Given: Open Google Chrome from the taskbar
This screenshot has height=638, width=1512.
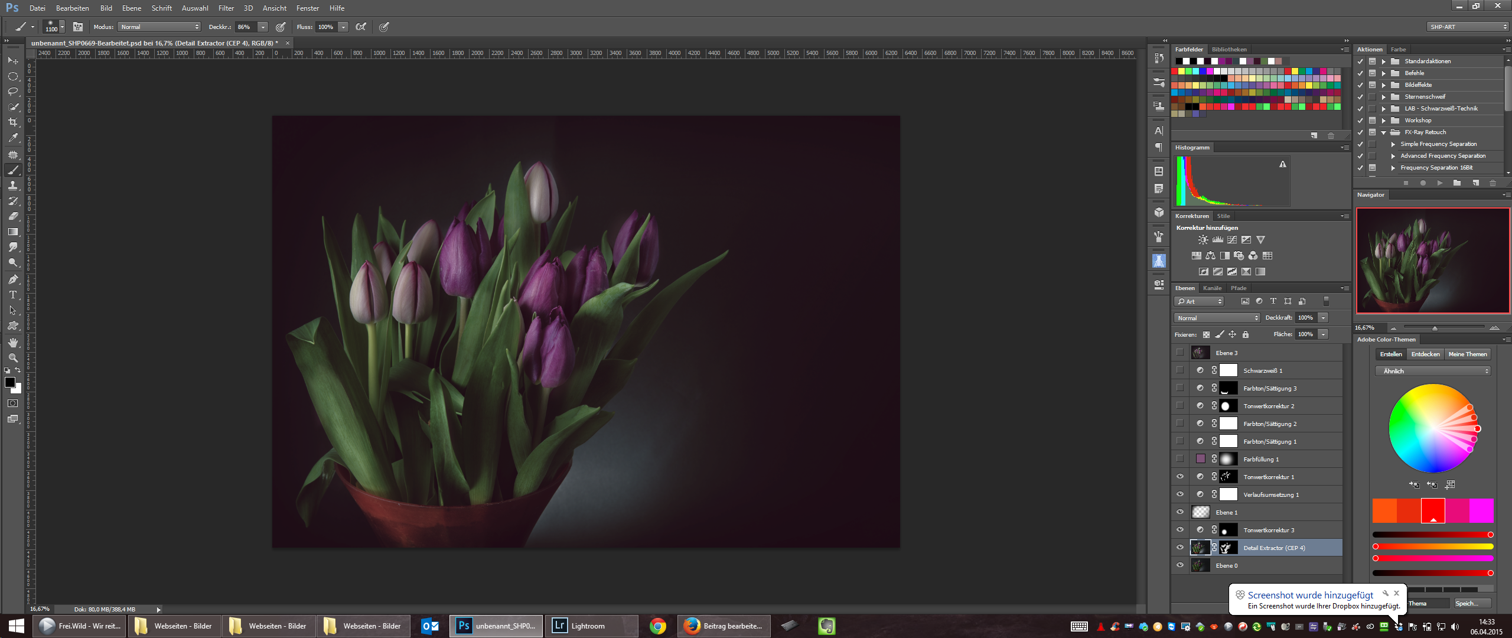Looking at the screenshot, I should pos(657,626).
